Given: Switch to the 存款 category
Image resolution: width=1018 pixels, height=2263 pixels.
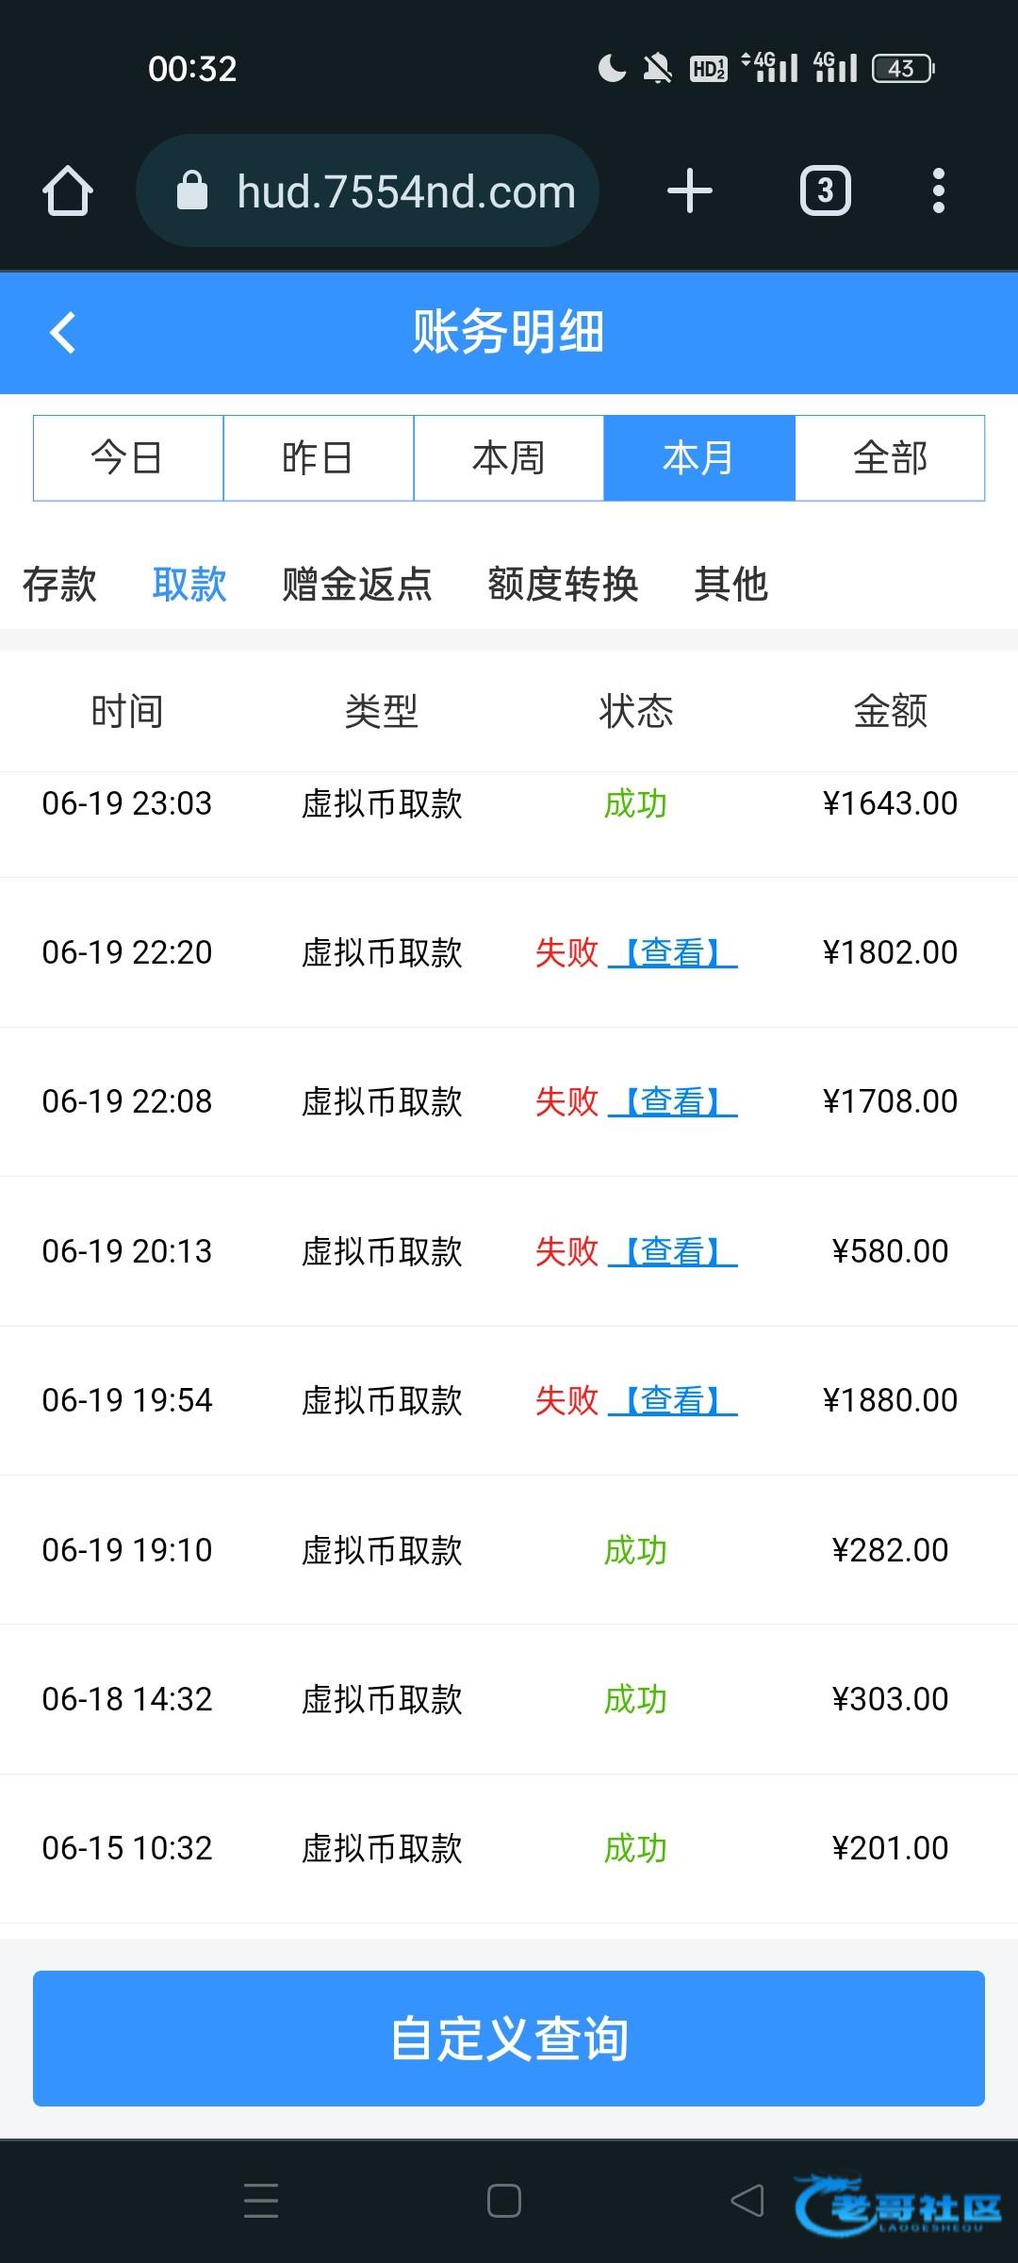Looking at the screenshot, I should pyautogui.click(x=59, y=585).
